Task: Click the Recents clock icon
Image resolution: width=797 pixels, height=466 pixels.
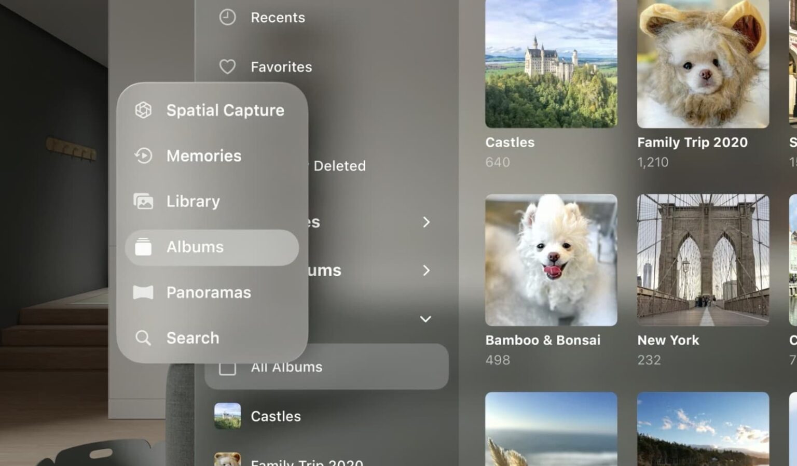Action: [227, 17]
